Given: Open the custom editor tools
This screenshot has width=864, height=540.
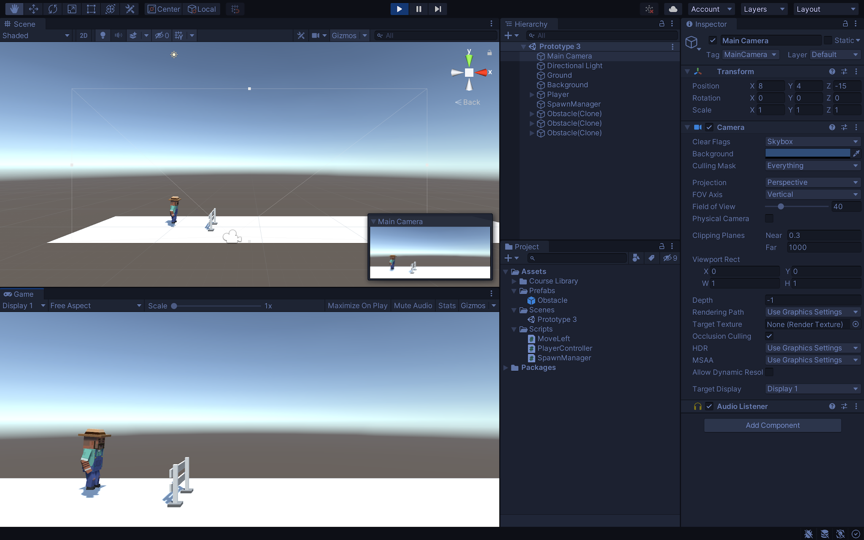Looking at the screenshot, I should click(130, 9).
